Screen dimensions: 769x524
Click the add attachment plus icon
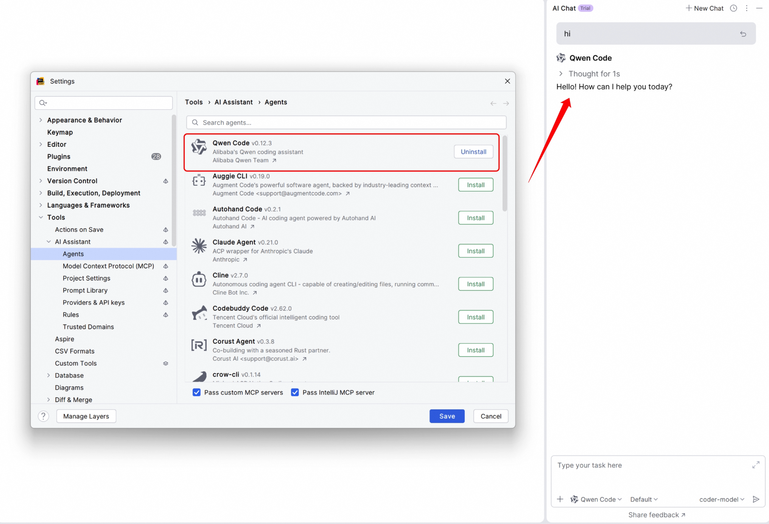click(560, 499)
